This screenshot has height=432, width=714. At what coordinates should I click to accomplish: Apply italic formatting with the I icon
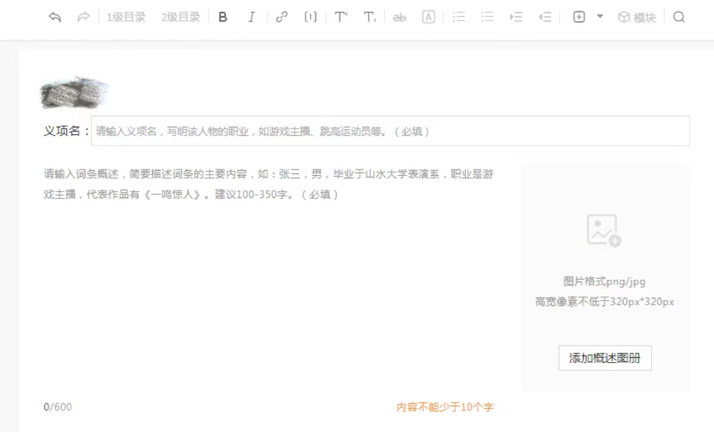click(x=251, y=16)
